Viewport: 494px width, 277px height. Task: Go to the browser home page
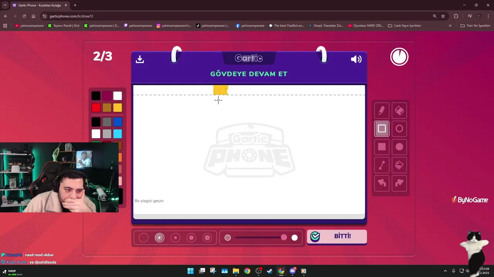tap(33, 16)
